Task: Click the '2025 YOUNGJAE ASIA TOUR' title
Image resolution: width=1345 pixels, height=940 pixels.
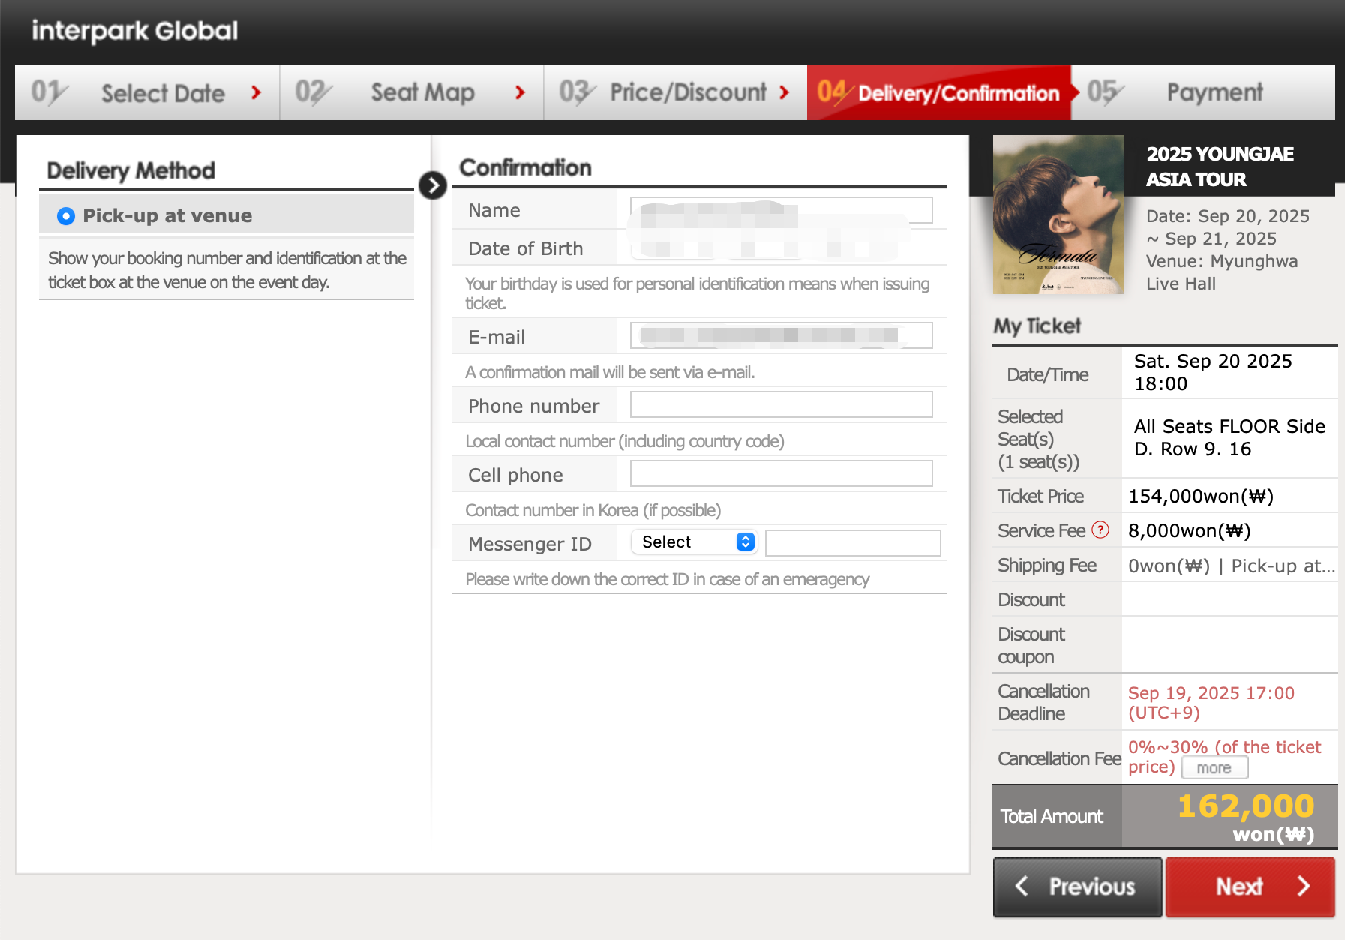Action: click(x=1220, y=167)
